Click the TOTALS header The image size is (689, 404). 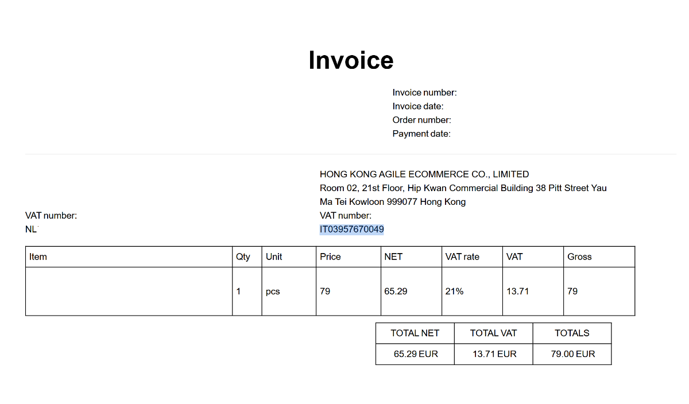[572, 333]
